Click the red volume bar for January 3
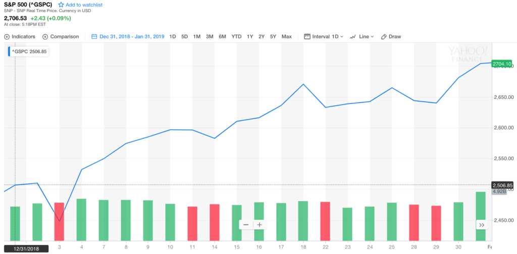This screenshot has width=517, height=254. click(59, 221)
